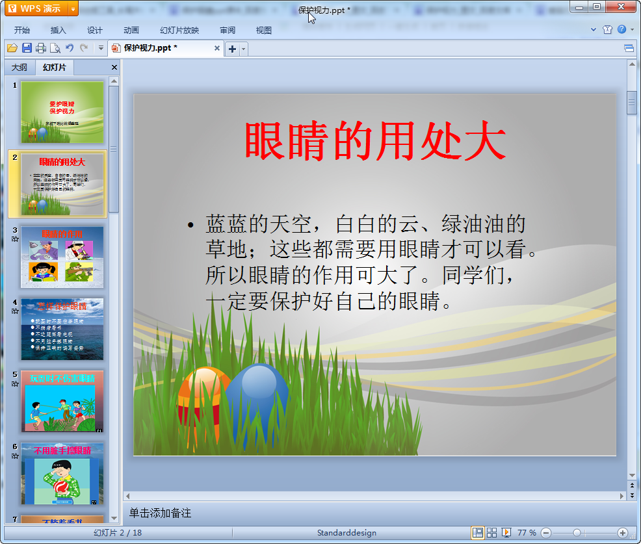
Task: Open the 设计 ribbon tab
Action: click(x=94, y=31)
